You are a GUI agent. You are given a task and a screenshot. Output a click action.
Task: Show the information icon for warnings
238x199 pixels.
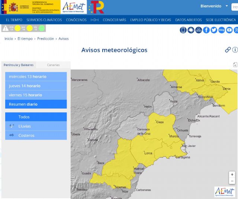coord(235,50)
